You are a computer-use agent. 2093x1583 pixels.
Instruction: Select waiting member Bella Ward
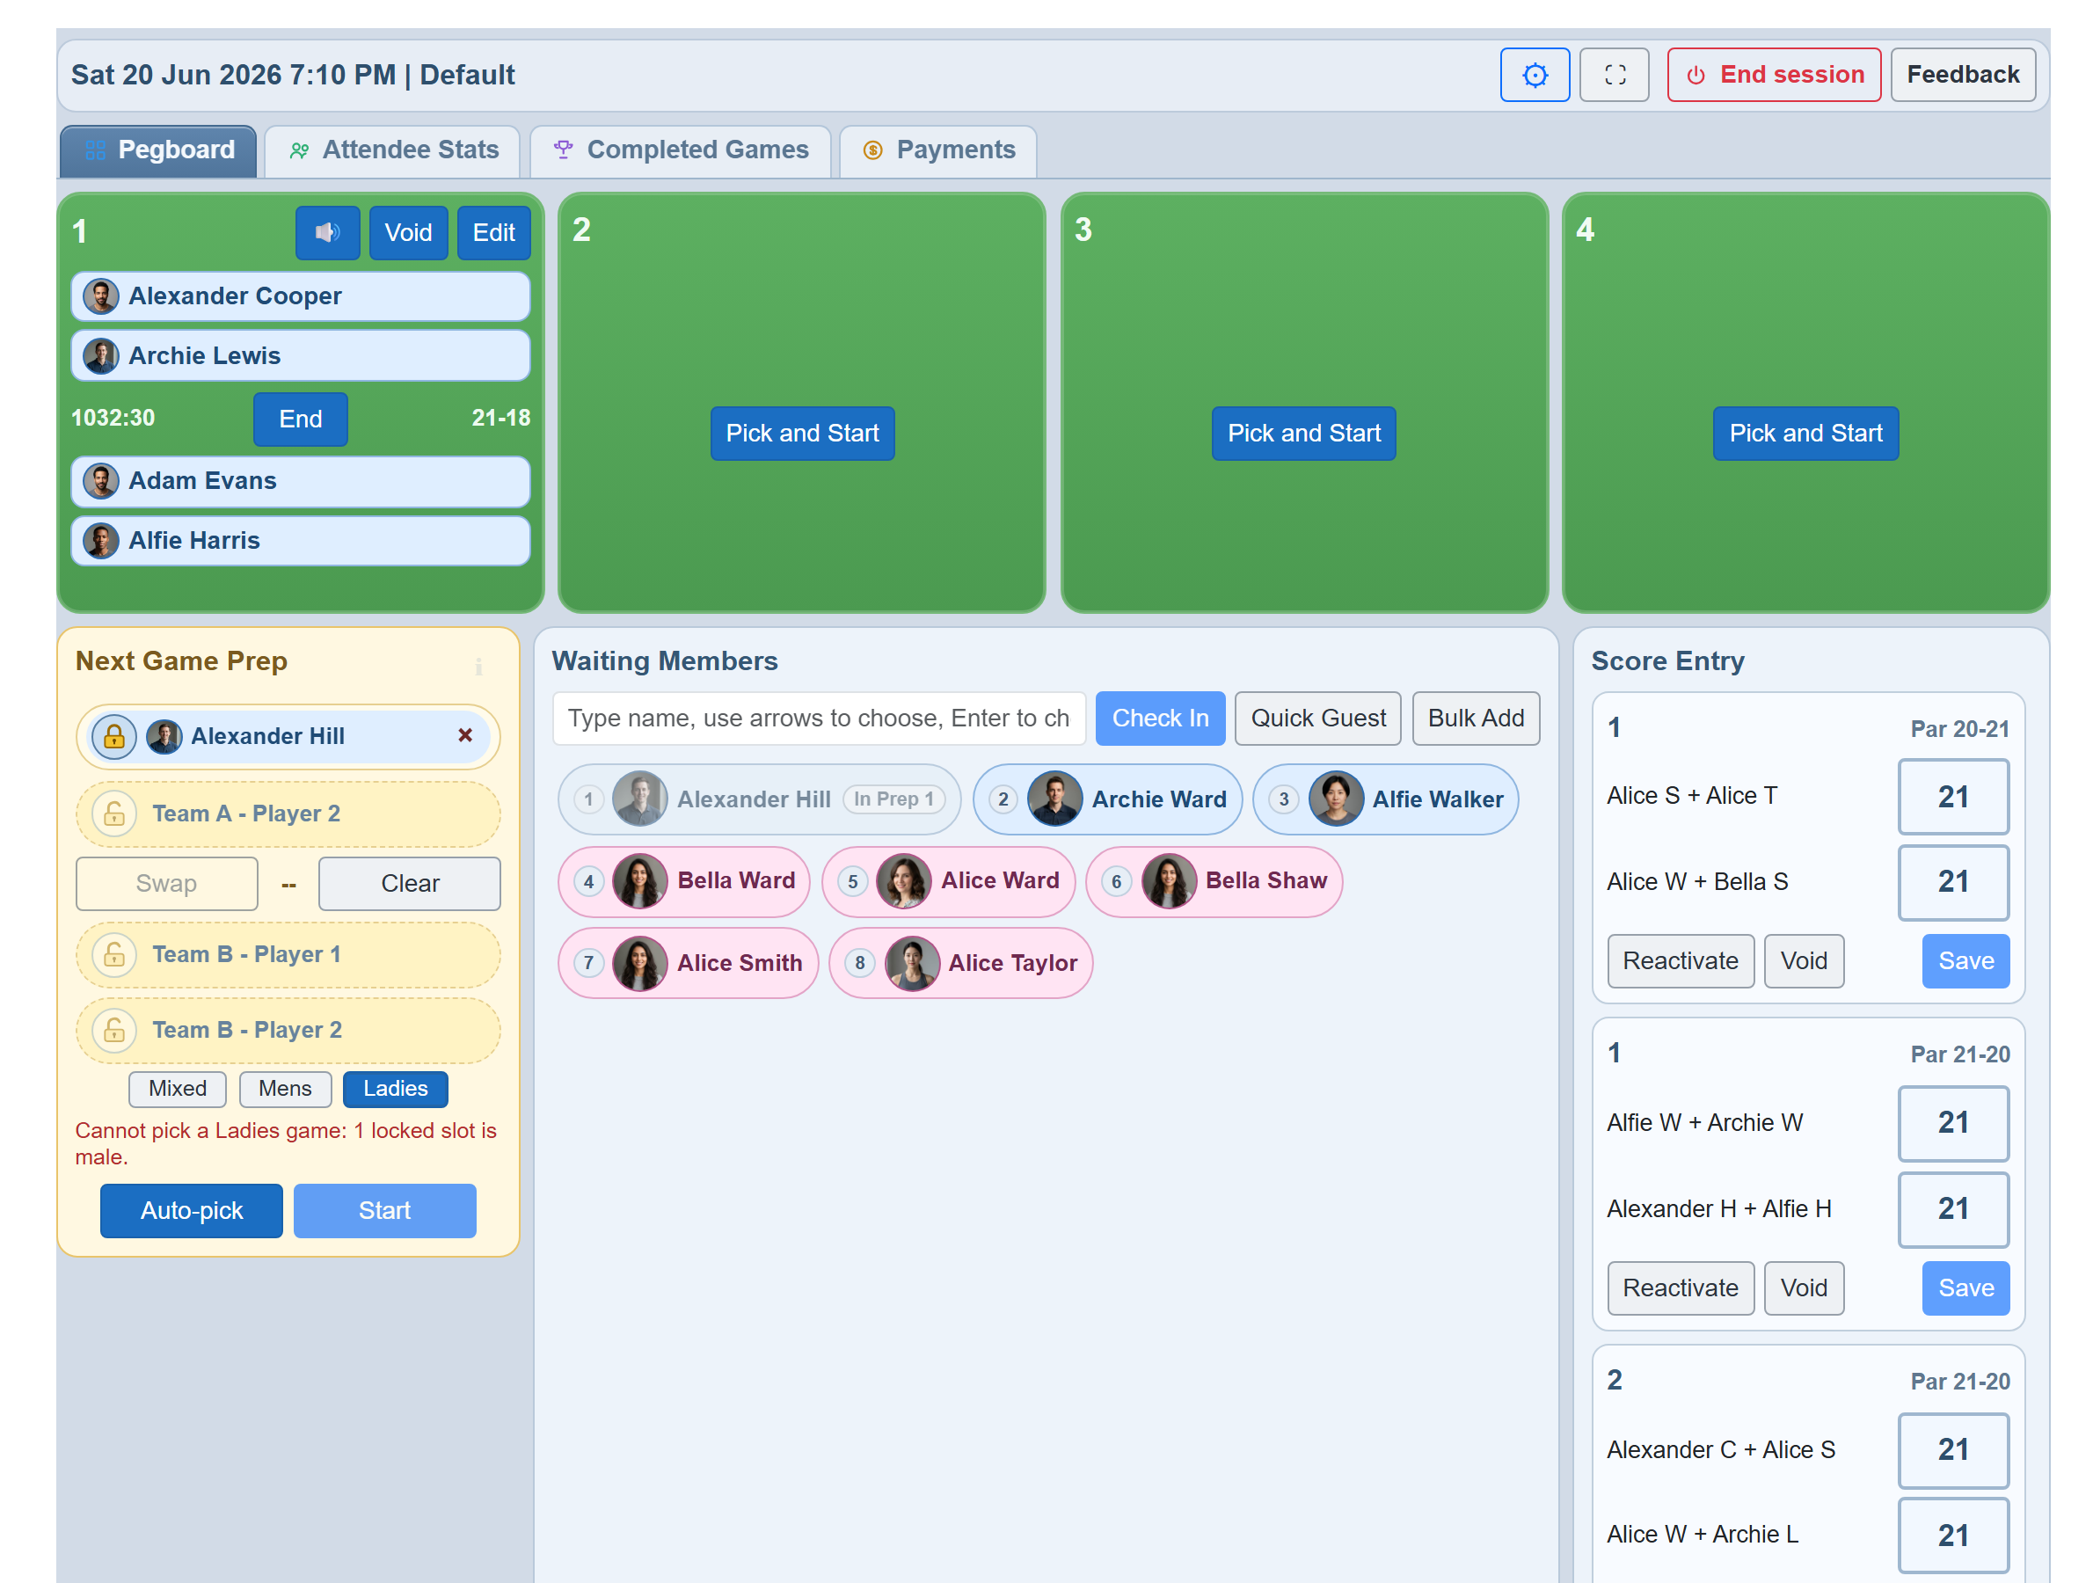[x=683, y=882]
